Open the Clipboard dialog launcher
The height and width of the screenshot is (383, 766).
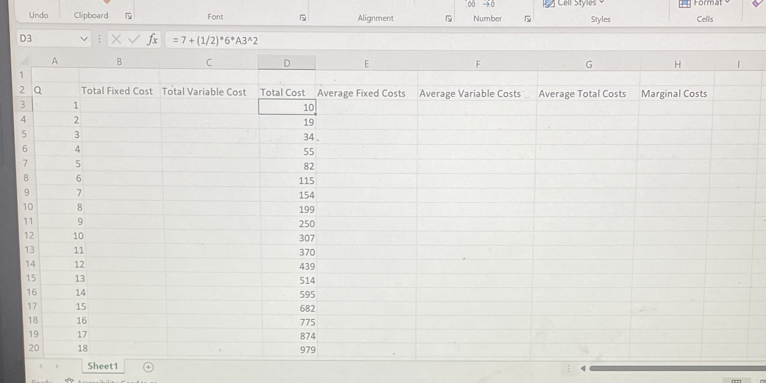click(129, 16)
